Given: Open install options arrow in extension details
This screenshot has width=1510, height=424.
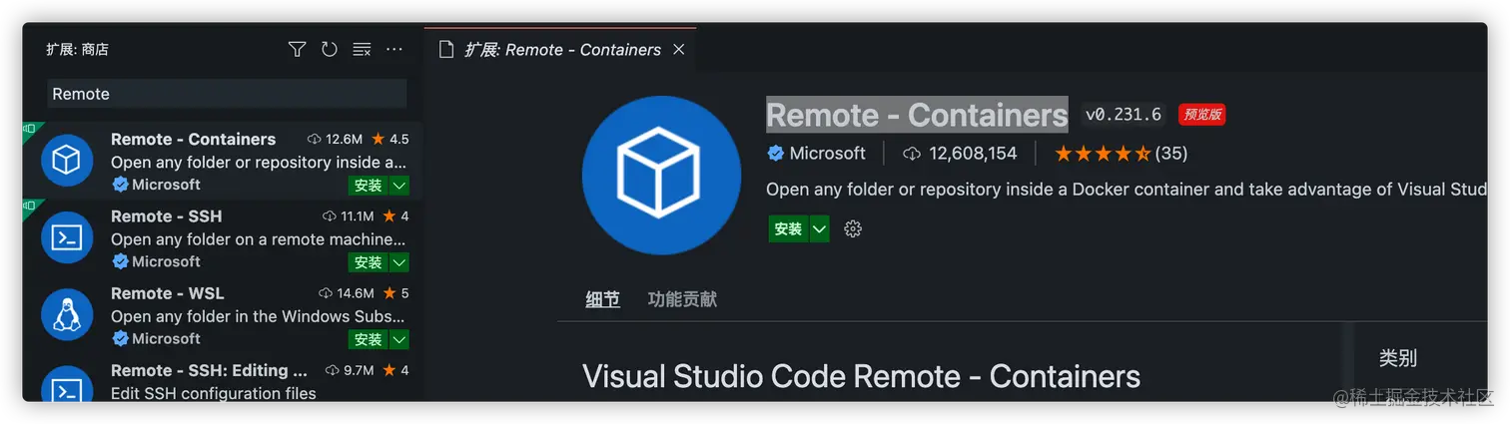Looking at the screenshot, I should pyautogui.click(x=820, y=229).
